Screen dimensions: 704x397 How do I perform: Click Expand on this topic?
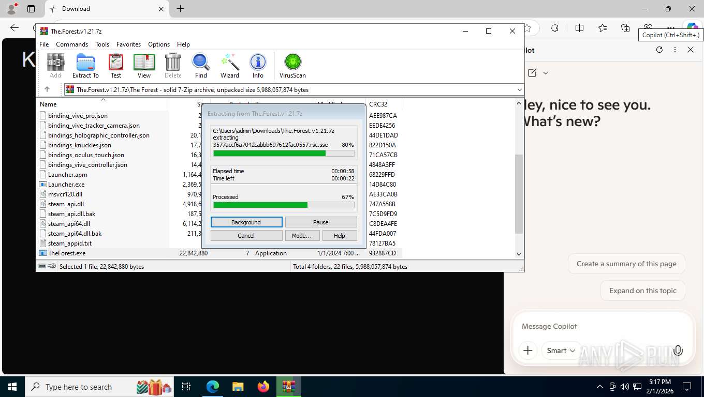point(643,291)
